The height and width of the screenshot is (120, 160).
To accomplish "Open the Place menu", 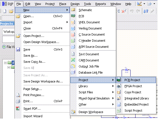I will [x=63, y=4].
